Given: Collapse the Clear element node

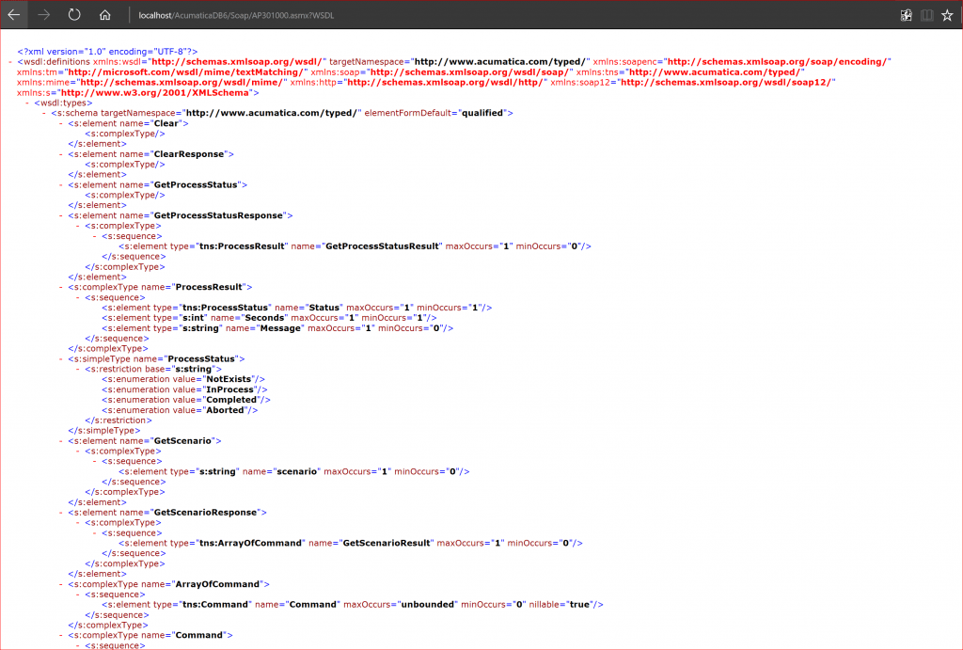Looking at the screenshot, I should click(61, 123).
